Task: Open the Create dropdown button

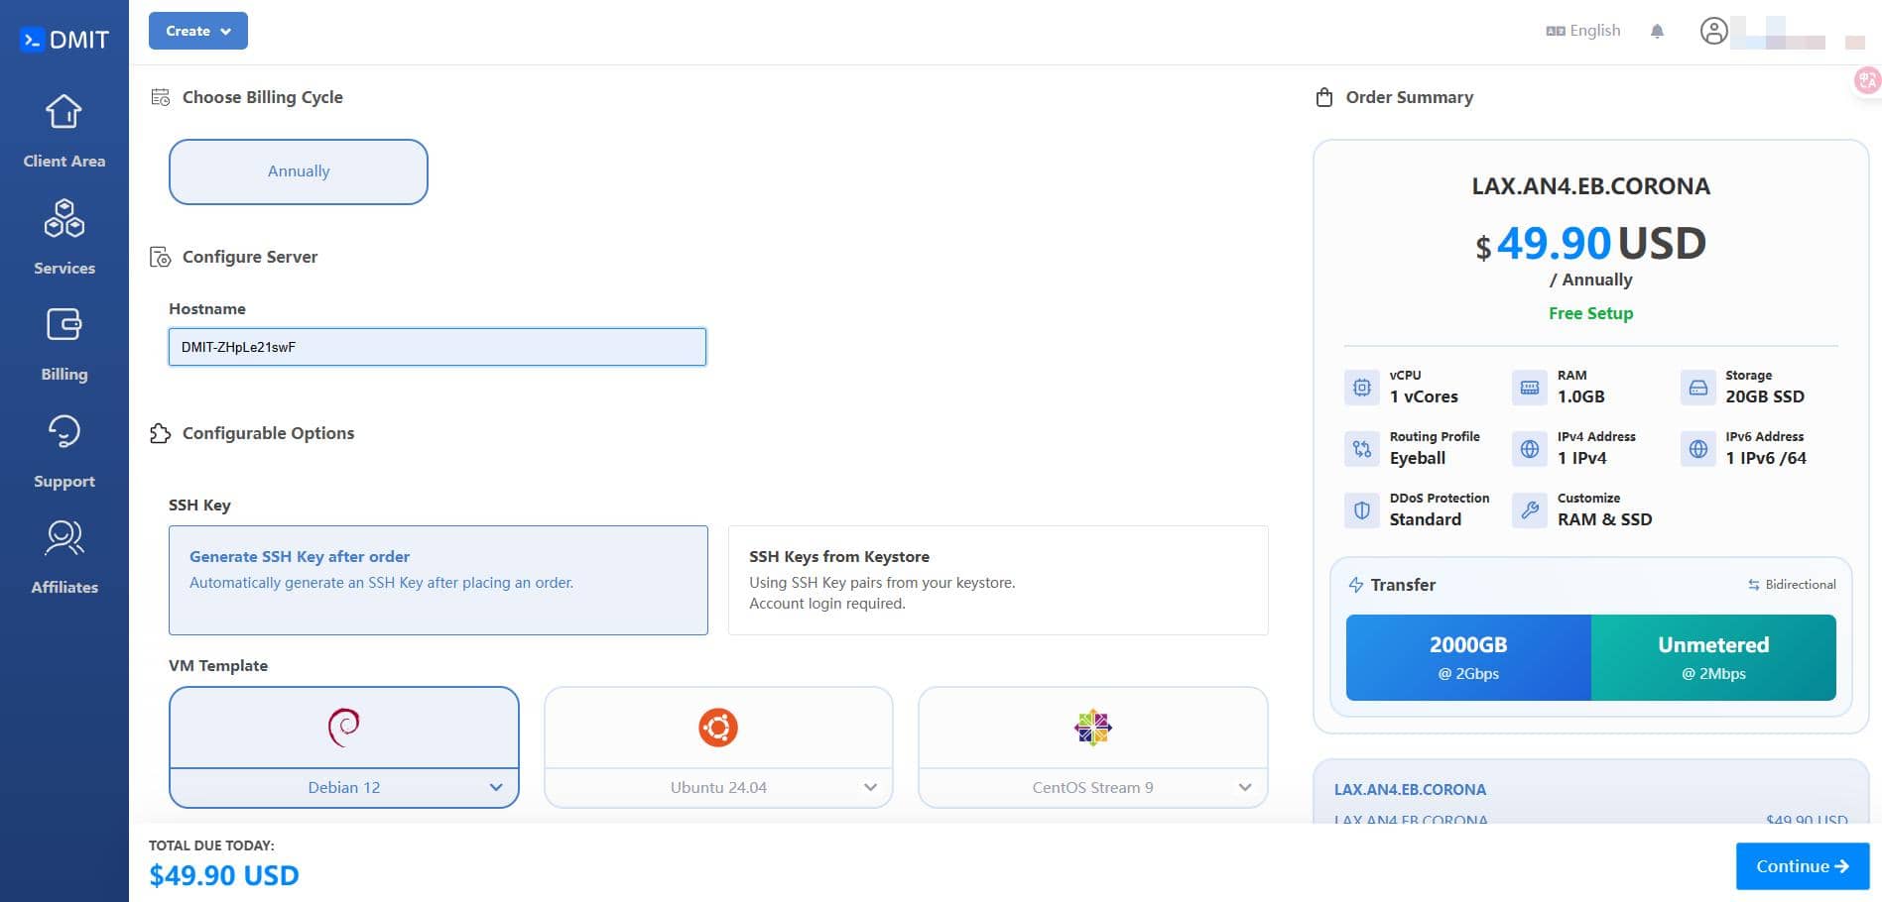Action: [198, 31]
